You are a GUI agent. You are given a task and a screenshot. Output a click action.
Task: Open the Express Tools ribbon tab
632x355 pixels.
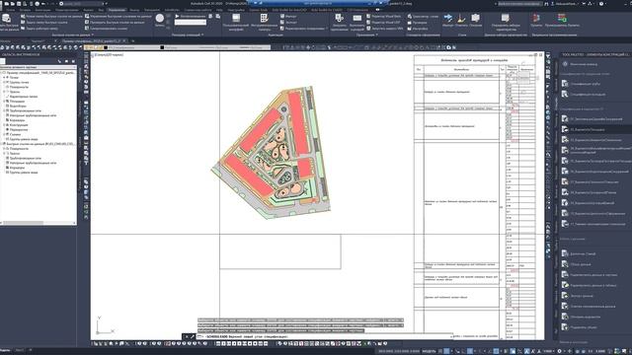point(259,10)
